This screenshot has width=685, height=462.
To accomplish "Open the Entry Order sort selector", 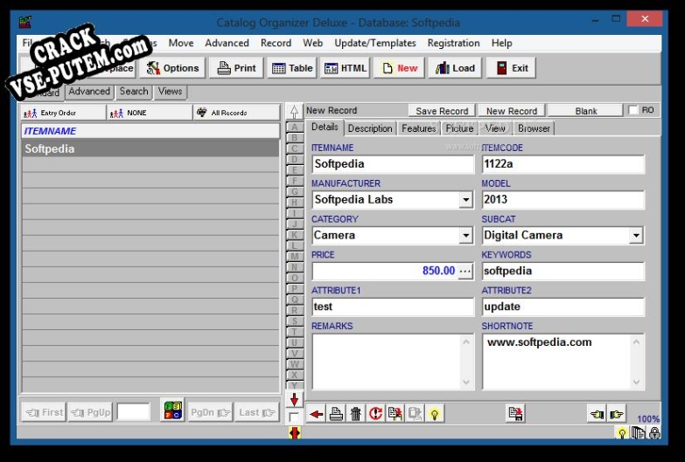I will point(64,113).
